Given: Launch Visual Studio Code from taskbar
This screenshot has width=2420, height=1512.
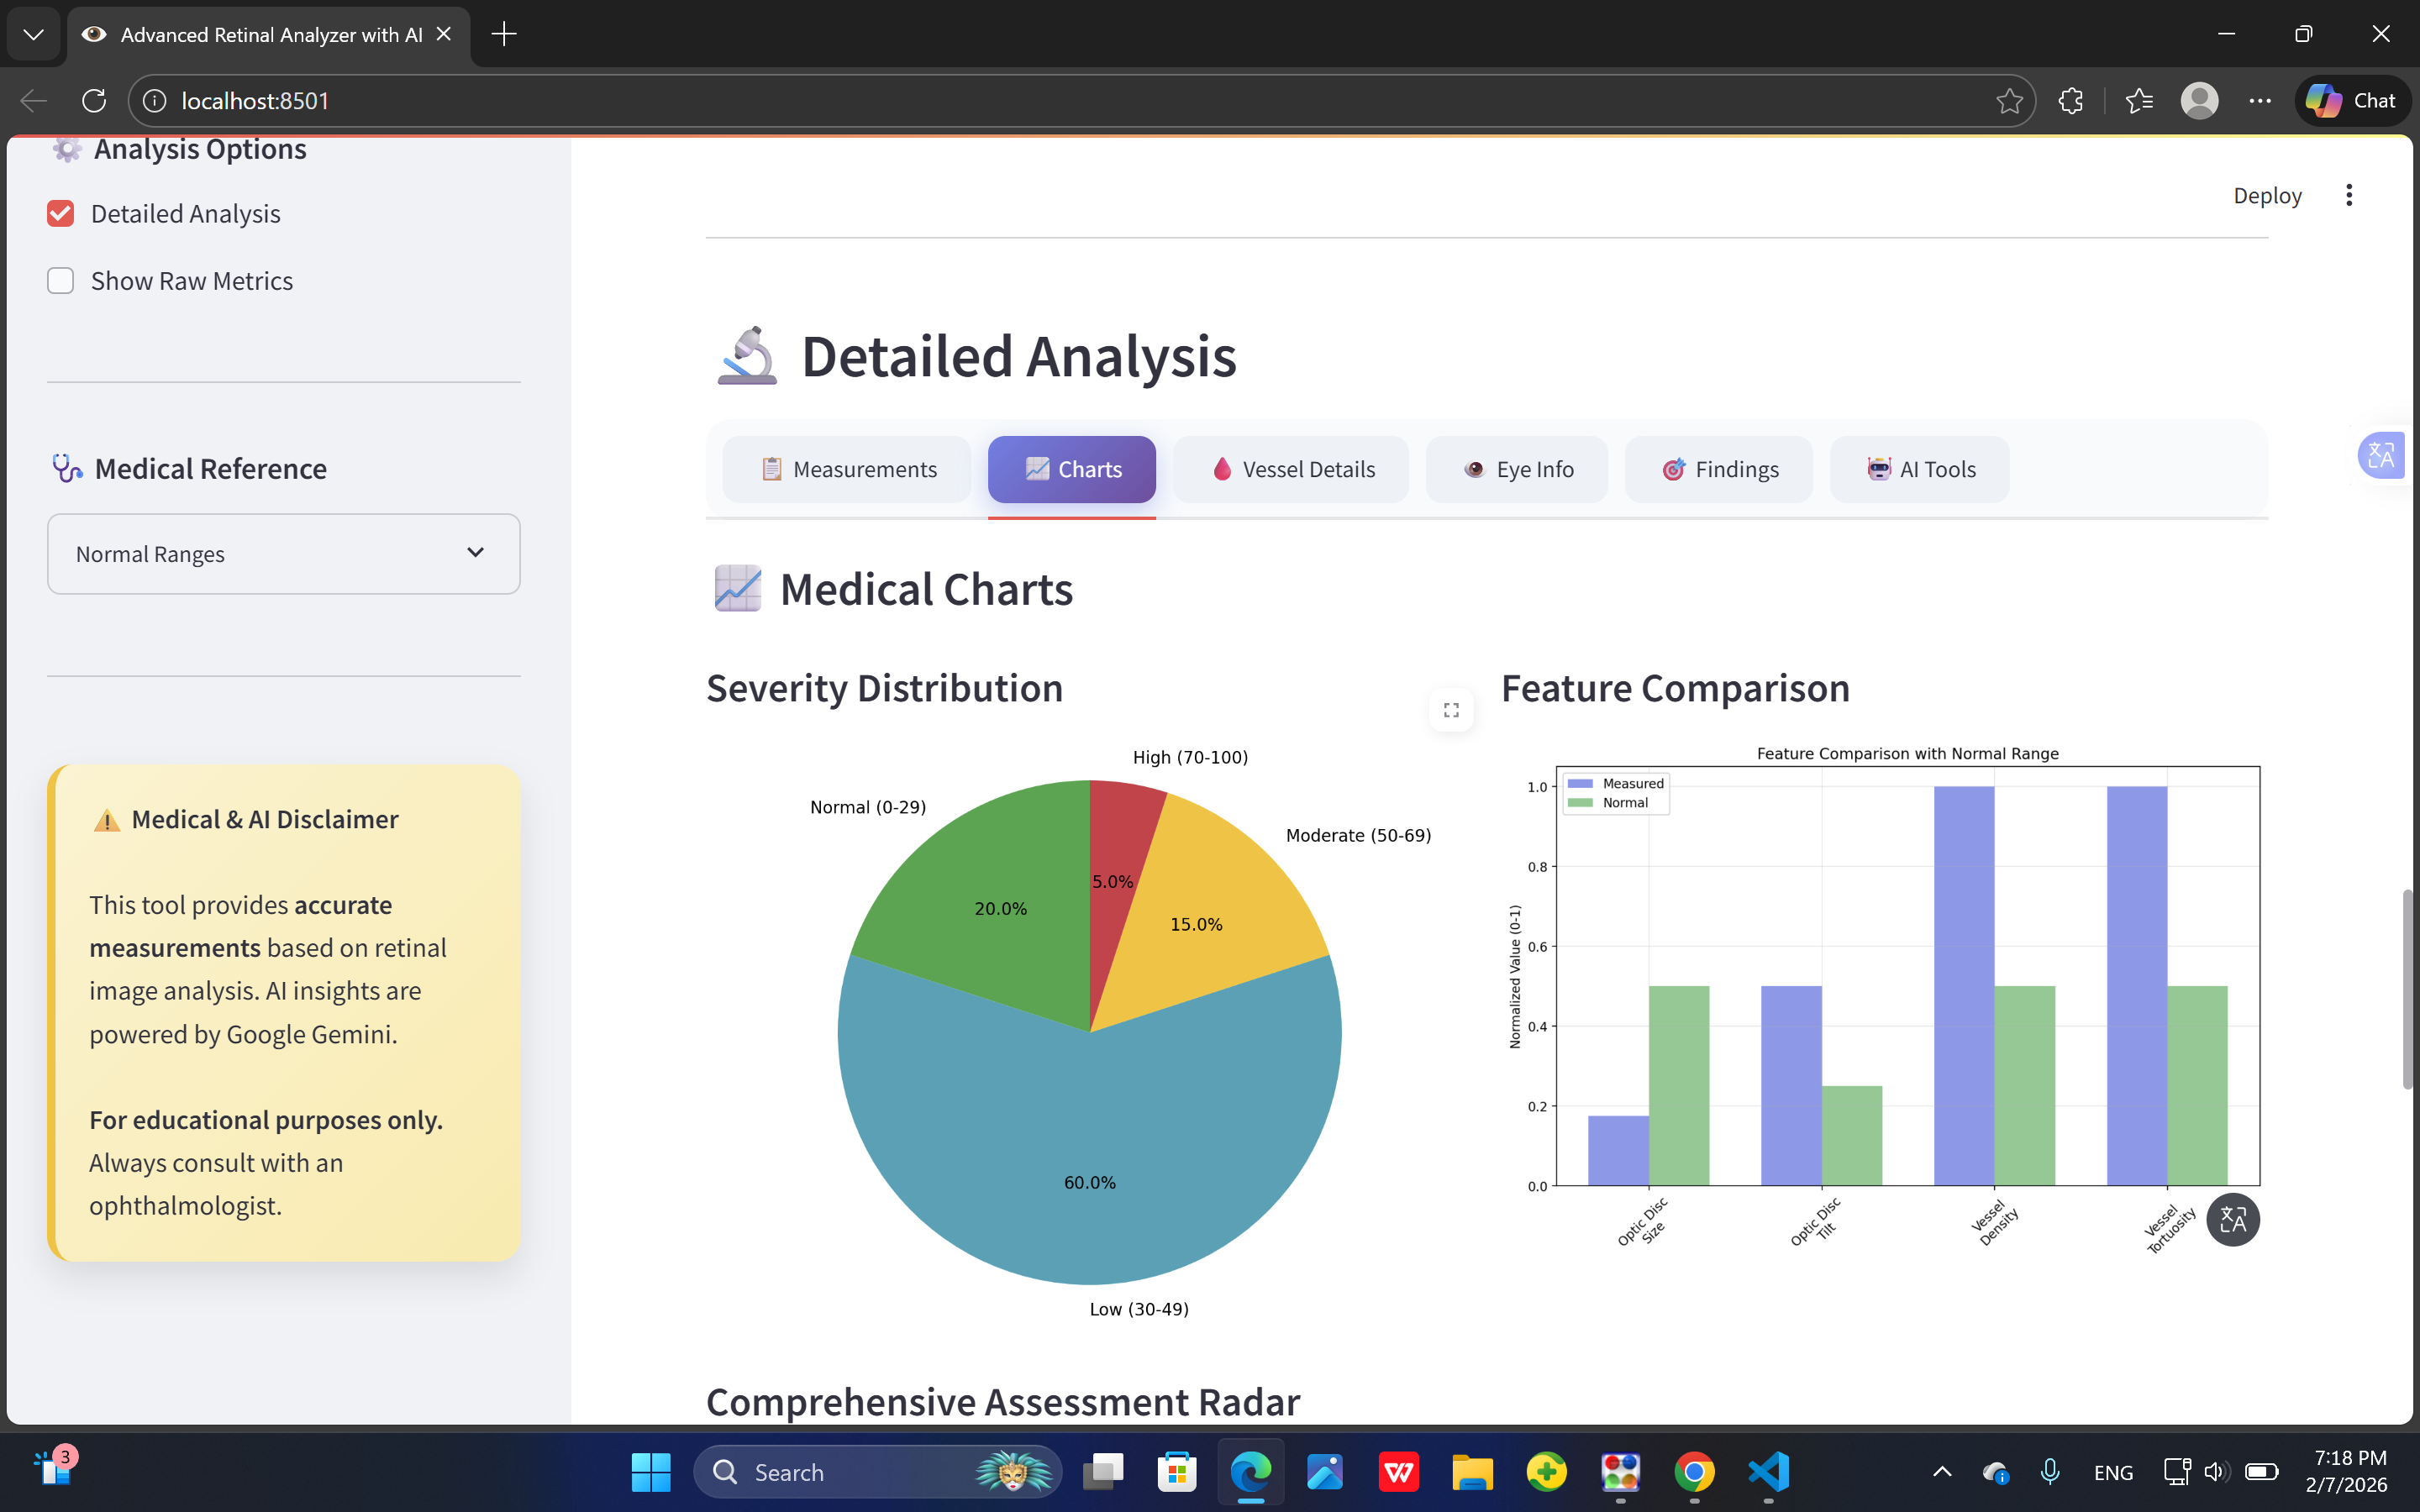Looking at the screenshot, I should (1768, 1472).
